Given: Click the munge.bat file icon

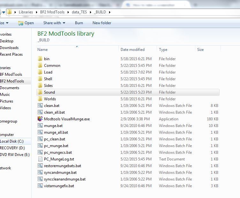Looking at the screenshot, I should click(40, 126).
